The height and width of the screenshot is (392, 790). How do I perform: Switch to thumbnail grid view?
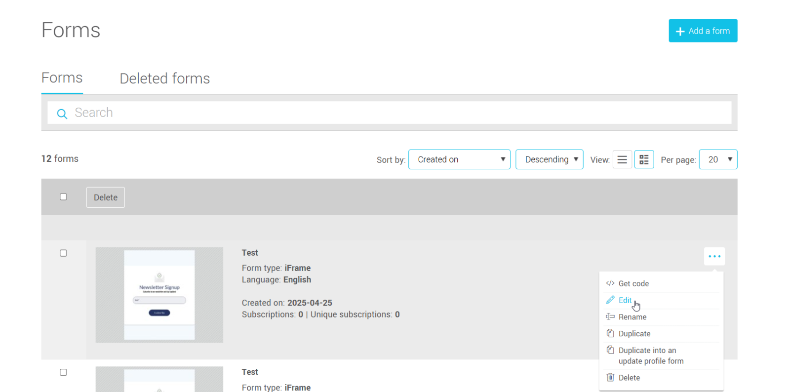(x=644, y=159)
